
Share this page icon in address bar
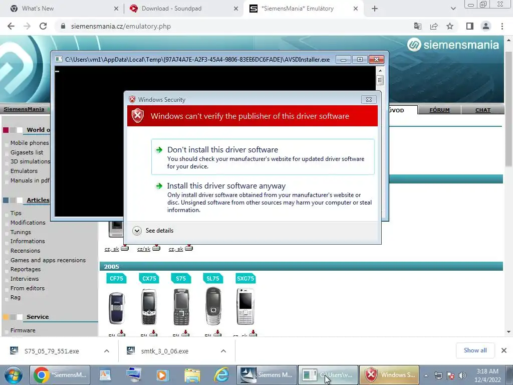434,26
